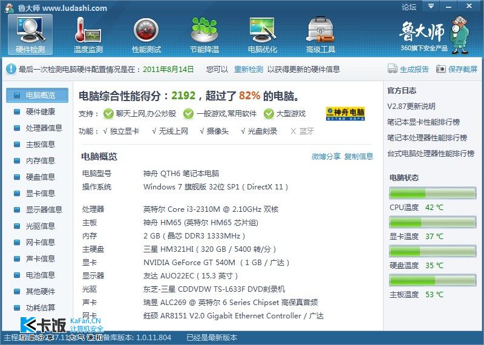Click the 显卡温度 progress bar

point(433,222)
